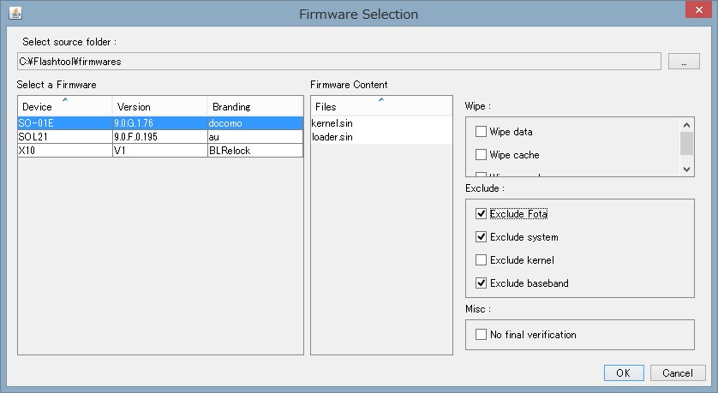The image size is (718, 393).
Task: Select the X10 BLRelock firmware row
Action: click(160, 151)
